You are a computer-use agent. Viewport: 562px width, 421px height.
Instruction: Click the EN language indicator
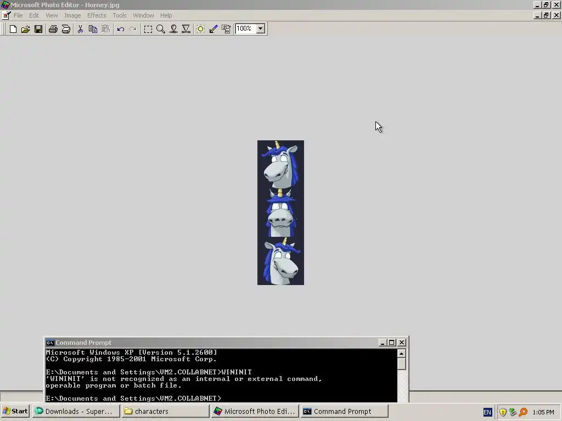click(487, 412)
